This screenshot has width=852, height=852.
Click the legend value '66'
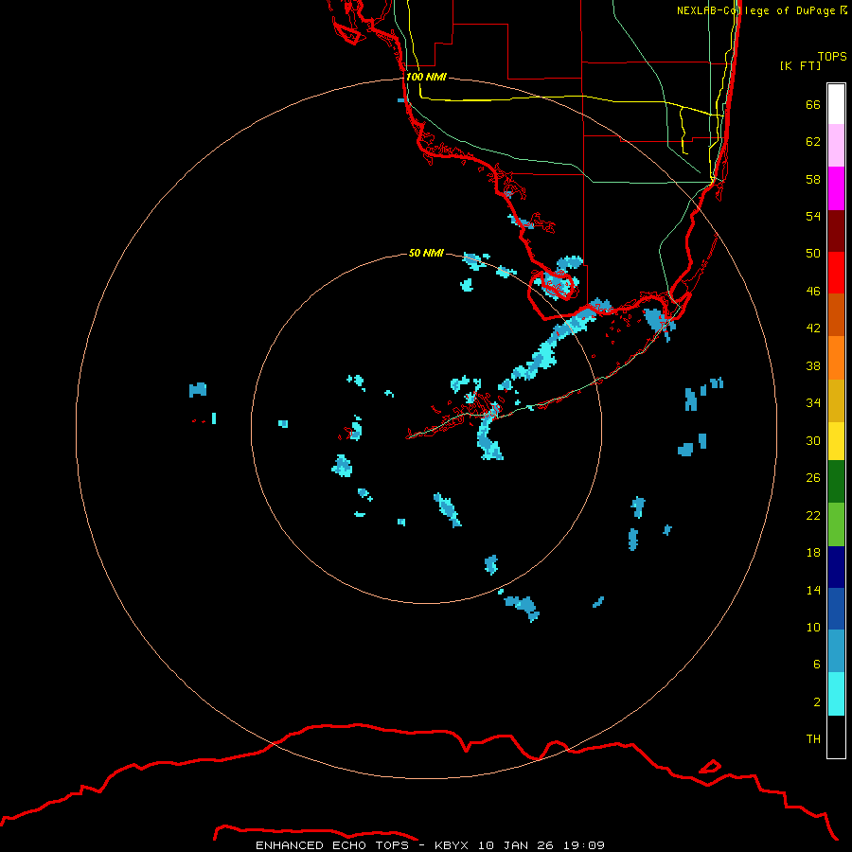pyautogui.click(x=813, y=104)
